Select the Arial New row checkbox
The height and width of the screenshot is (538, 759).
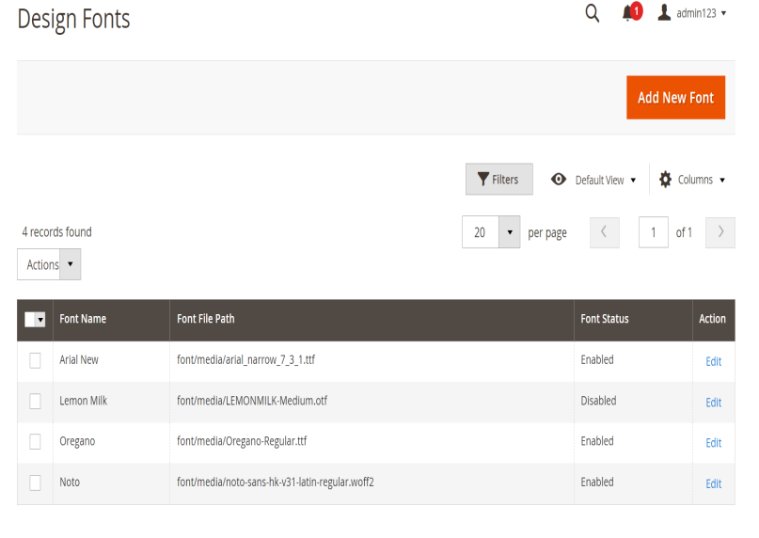tap(35, 360)
